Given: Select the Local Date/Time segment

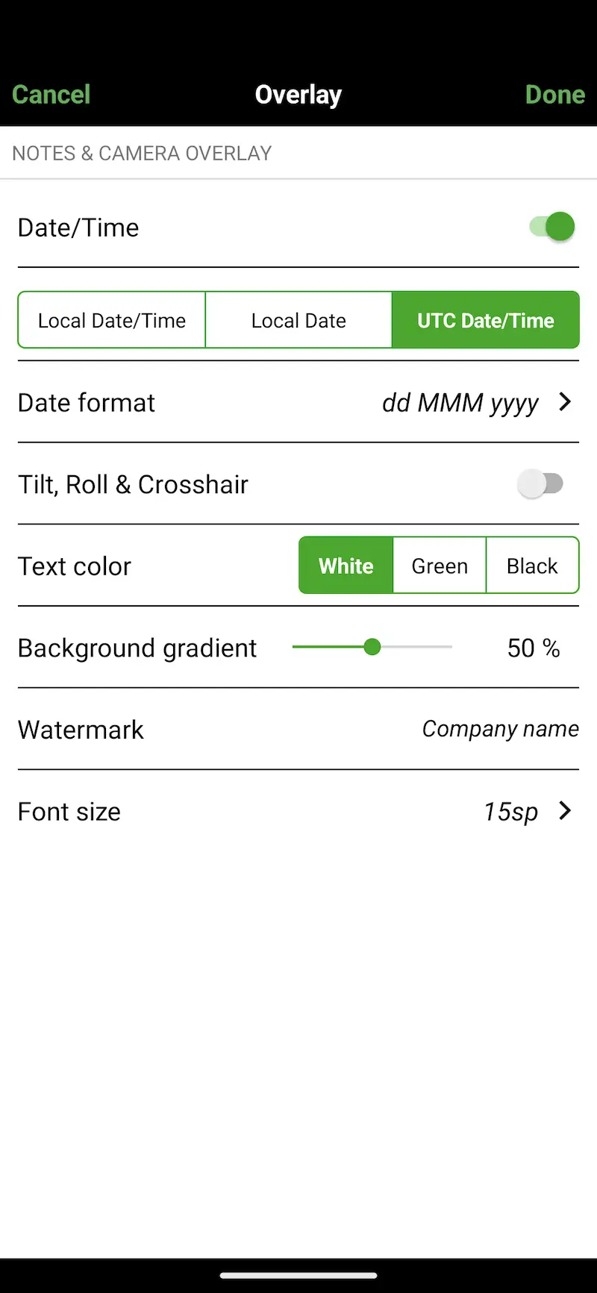Looking at the screenshot, I should click(112, 320).
